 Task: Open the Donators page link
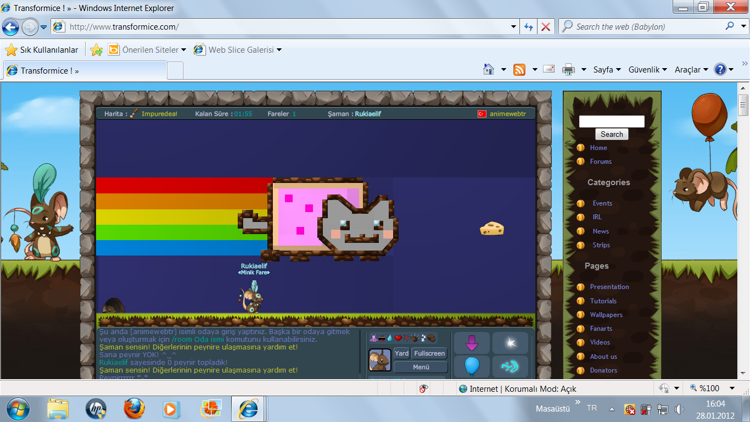point(603,370)
